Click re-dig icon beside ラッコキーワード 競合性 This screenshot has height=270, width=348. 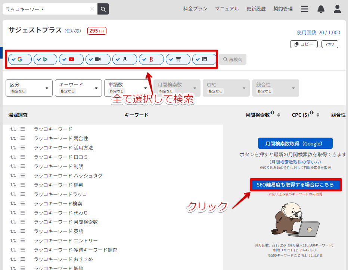pyautogui.click(x=13, y=138)
